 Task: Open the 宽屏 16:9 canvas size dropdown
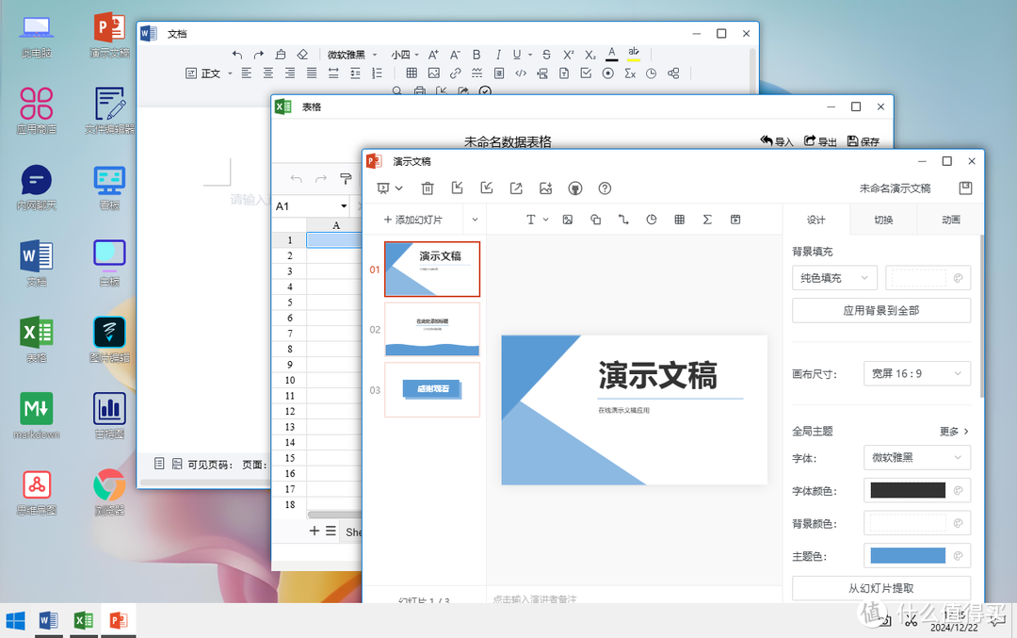click(916, 373)
